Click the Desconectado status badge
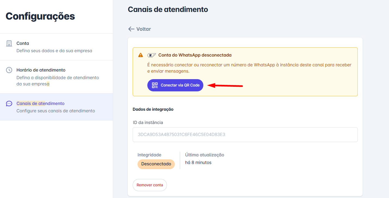Viewport: 389px width, 198px height. coord(156,164)
